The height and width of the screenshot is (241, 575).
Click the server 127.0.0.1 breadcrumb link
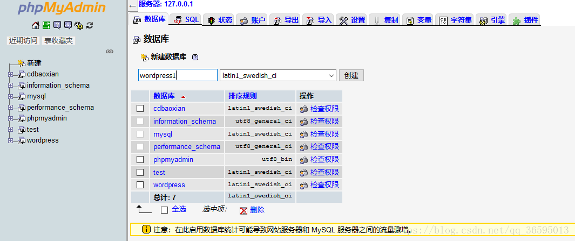click(166, 4)
